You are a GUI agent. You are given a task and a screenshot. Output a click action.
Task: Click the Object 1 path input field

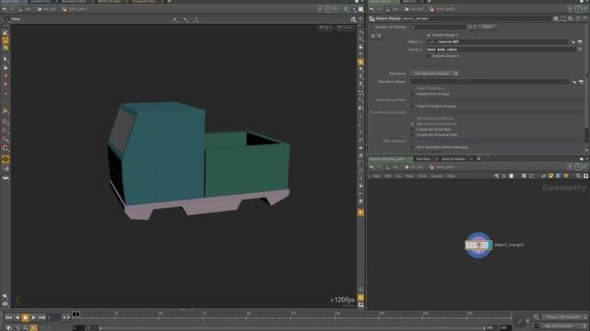(x=497, y=42)
